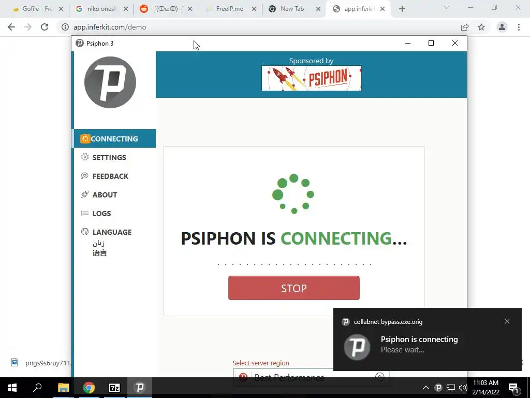Click the Chrome icon in the taskbar
This screenshot has width=530, height=398.
tap(89, 388)
